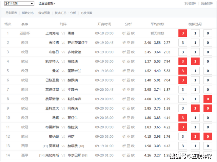The image size is (217, 162).
Task: Open 析 analysis for 马竞 match
Action: click(x=124, y=118)
